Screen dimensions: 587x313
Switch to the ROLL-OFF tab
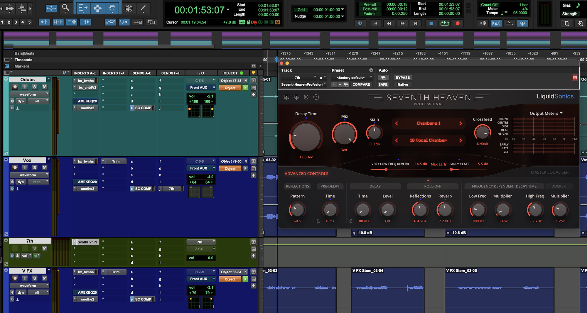point(433,186)
